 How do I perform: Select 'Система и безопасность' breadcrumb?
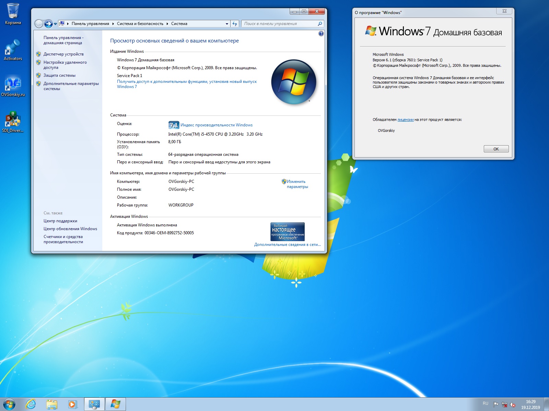pyautogui.click(x=140, y=24)
